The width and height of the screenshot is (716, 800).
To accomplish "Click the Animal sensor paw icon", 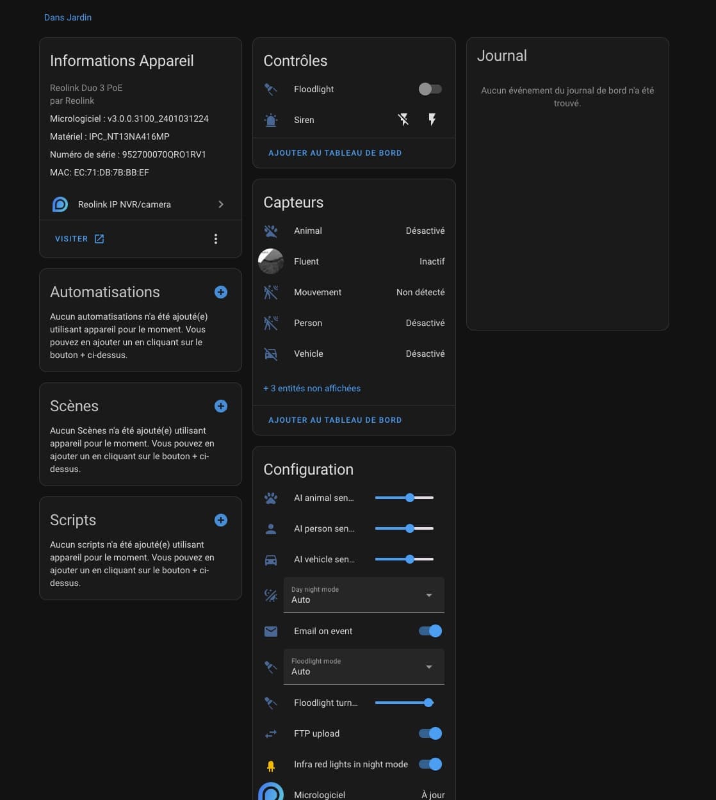I will (x=271, y=231).
